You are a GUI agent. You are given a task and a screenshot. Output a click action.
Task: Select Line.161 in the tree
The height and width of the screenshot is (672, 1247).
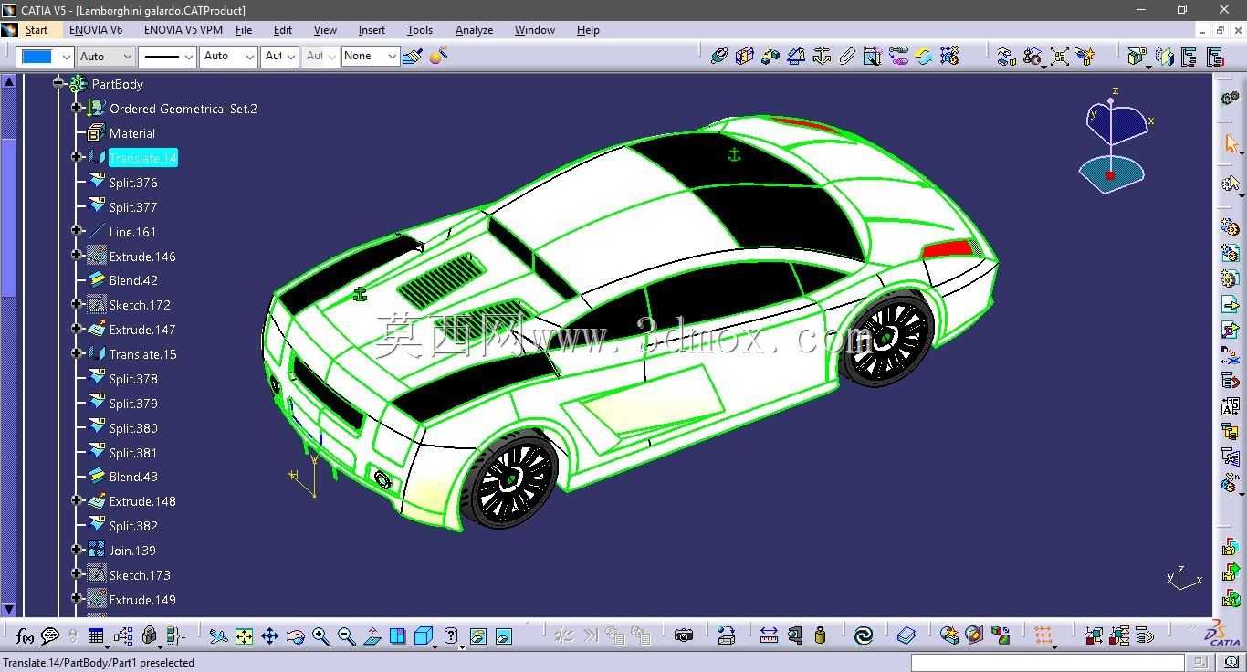pos(132,232)
